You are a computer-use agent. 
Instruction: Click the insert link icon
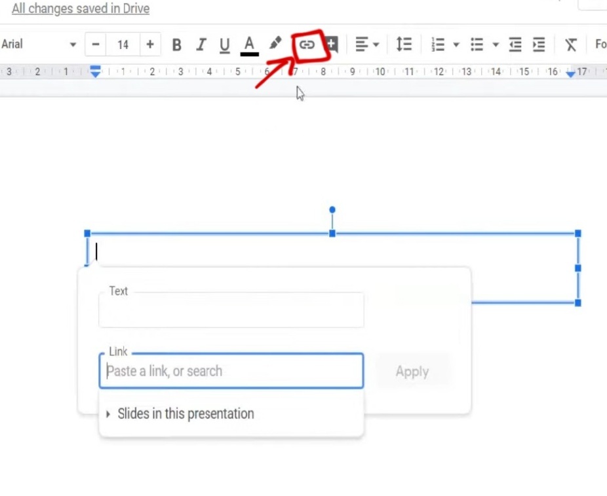coord(307,44)
